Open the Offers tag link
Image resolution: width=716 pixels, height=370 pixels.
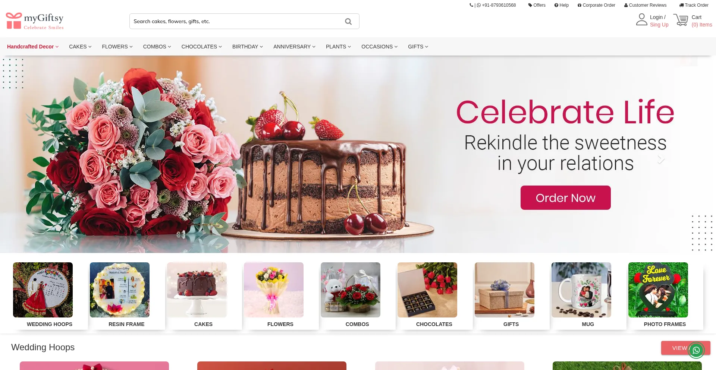click(x=537, y=5)
